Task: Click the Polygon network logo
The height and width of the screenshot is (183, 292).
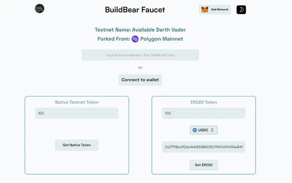Action: click(135, 39)
